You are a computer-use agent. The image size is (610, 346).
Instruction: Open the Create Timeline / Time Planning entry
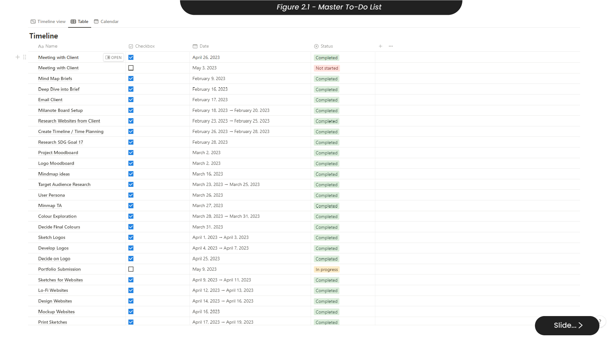(x=71, y=131)
